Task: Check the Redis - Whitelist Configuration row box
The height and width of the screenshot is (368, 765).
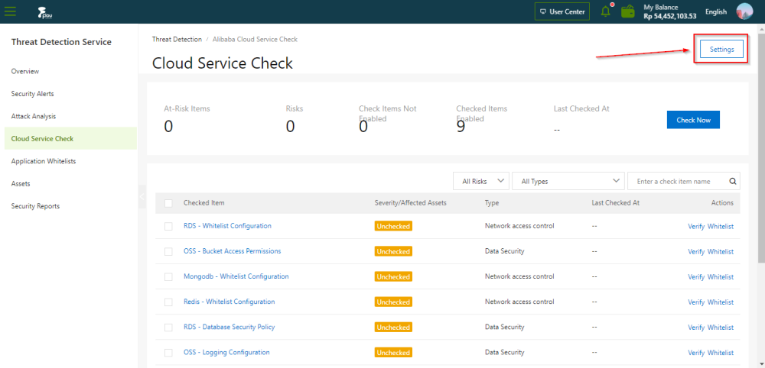Action: (168, 302)
